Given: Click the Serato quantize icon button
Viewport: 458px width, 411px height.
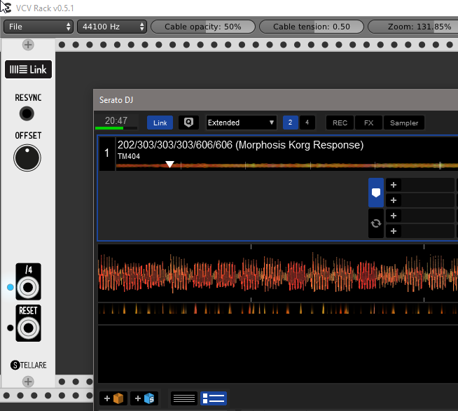Looking at the screenshot, I should [188, 123].
